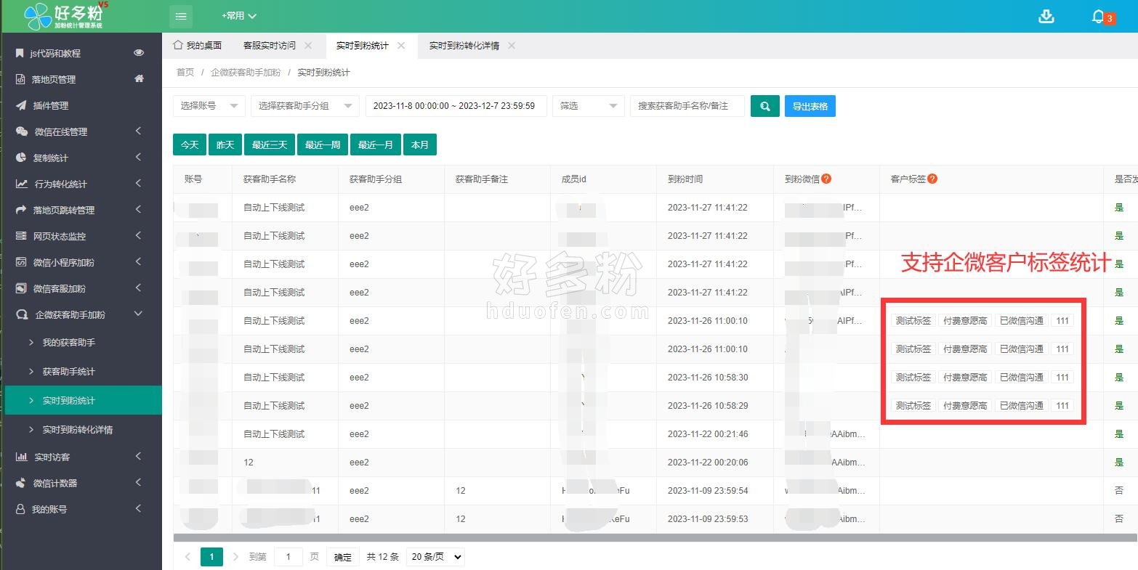Go to previous page arrow in pagination
Viewport: 1138px width, 570px height.
(x=187, y=557)
